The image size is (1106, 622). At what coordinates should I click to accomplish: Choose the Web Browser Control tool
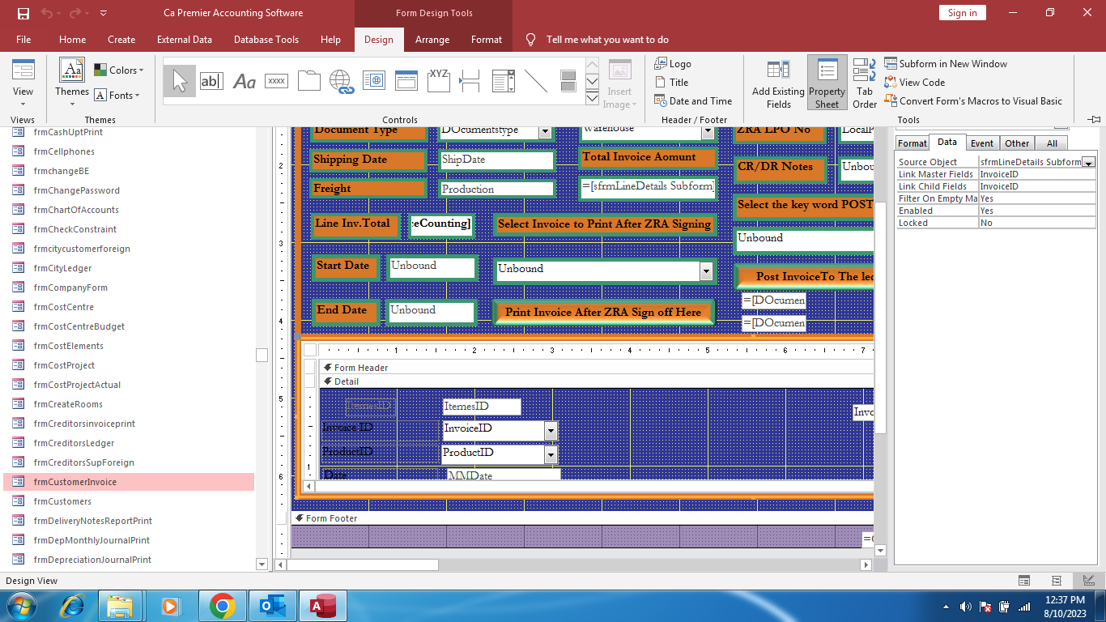click(374, 80)
